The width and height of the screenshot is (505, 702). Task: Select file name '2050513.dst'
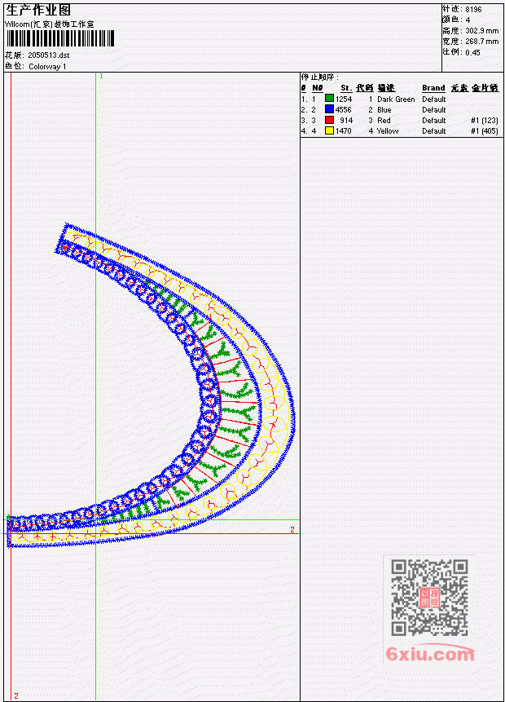[x=49, y=55]
